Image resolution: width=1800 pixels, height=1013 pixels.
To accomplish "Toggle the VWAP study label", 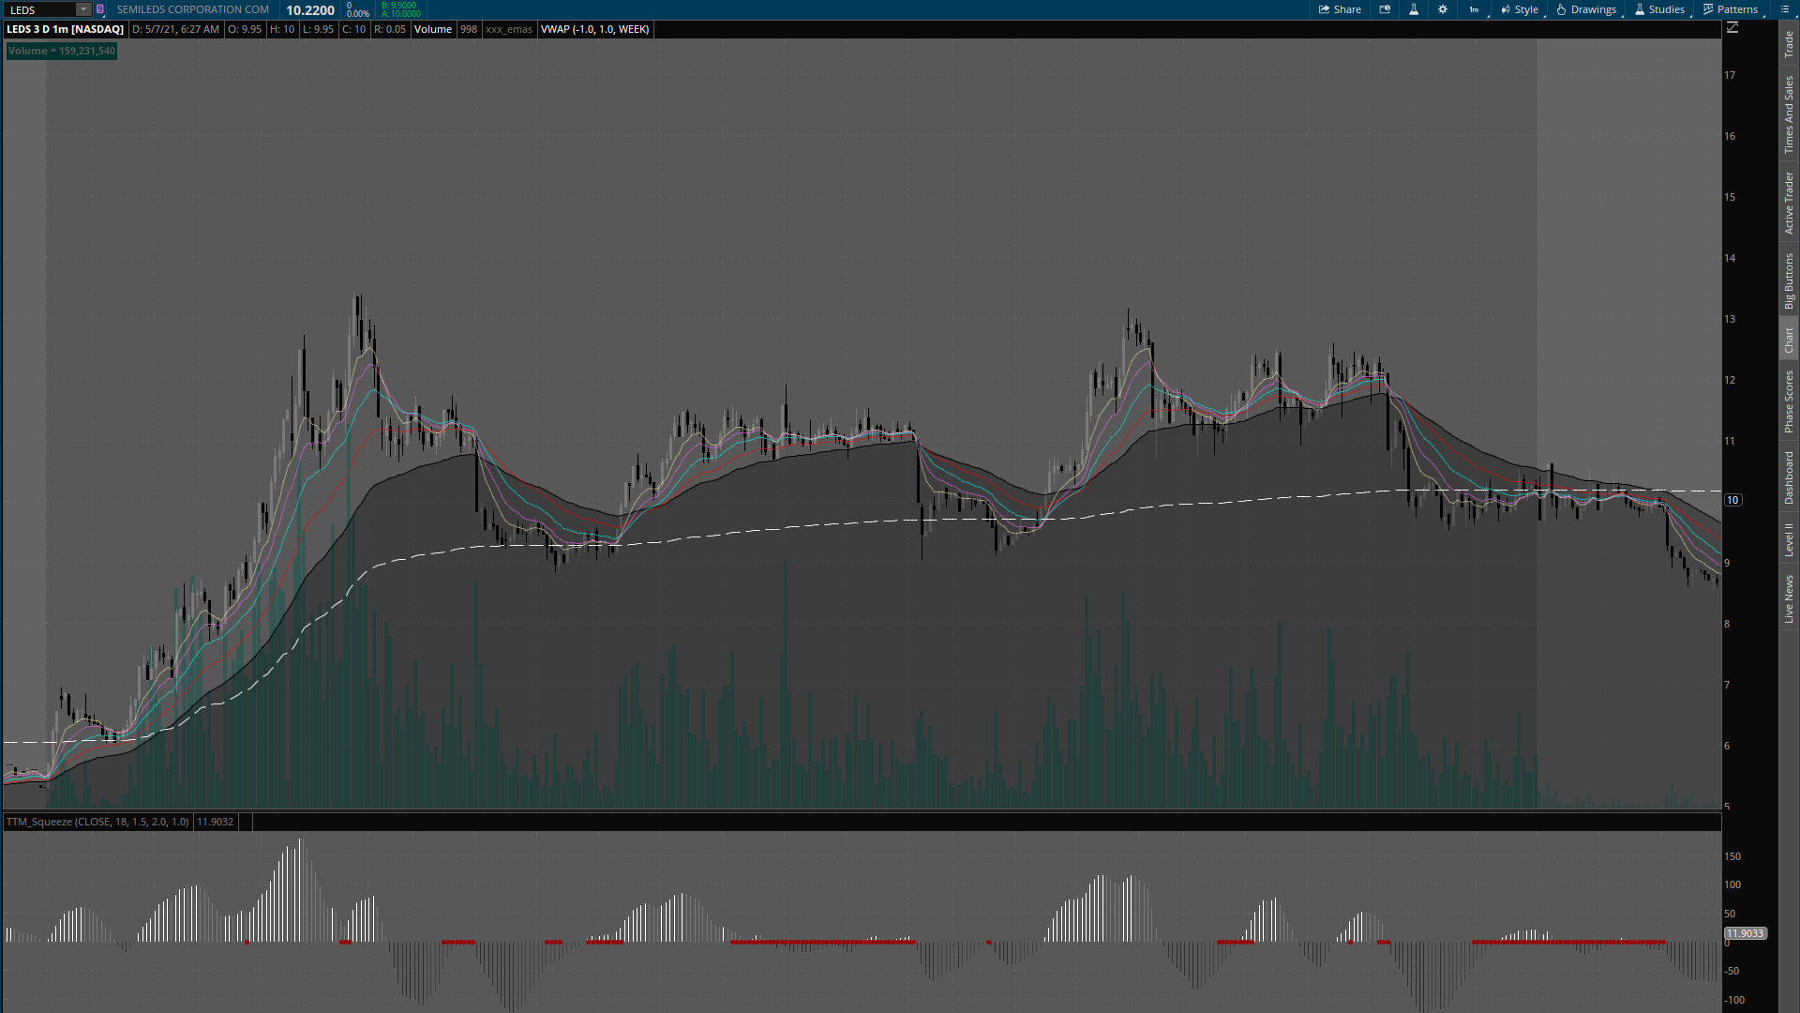I will [595, 29].
